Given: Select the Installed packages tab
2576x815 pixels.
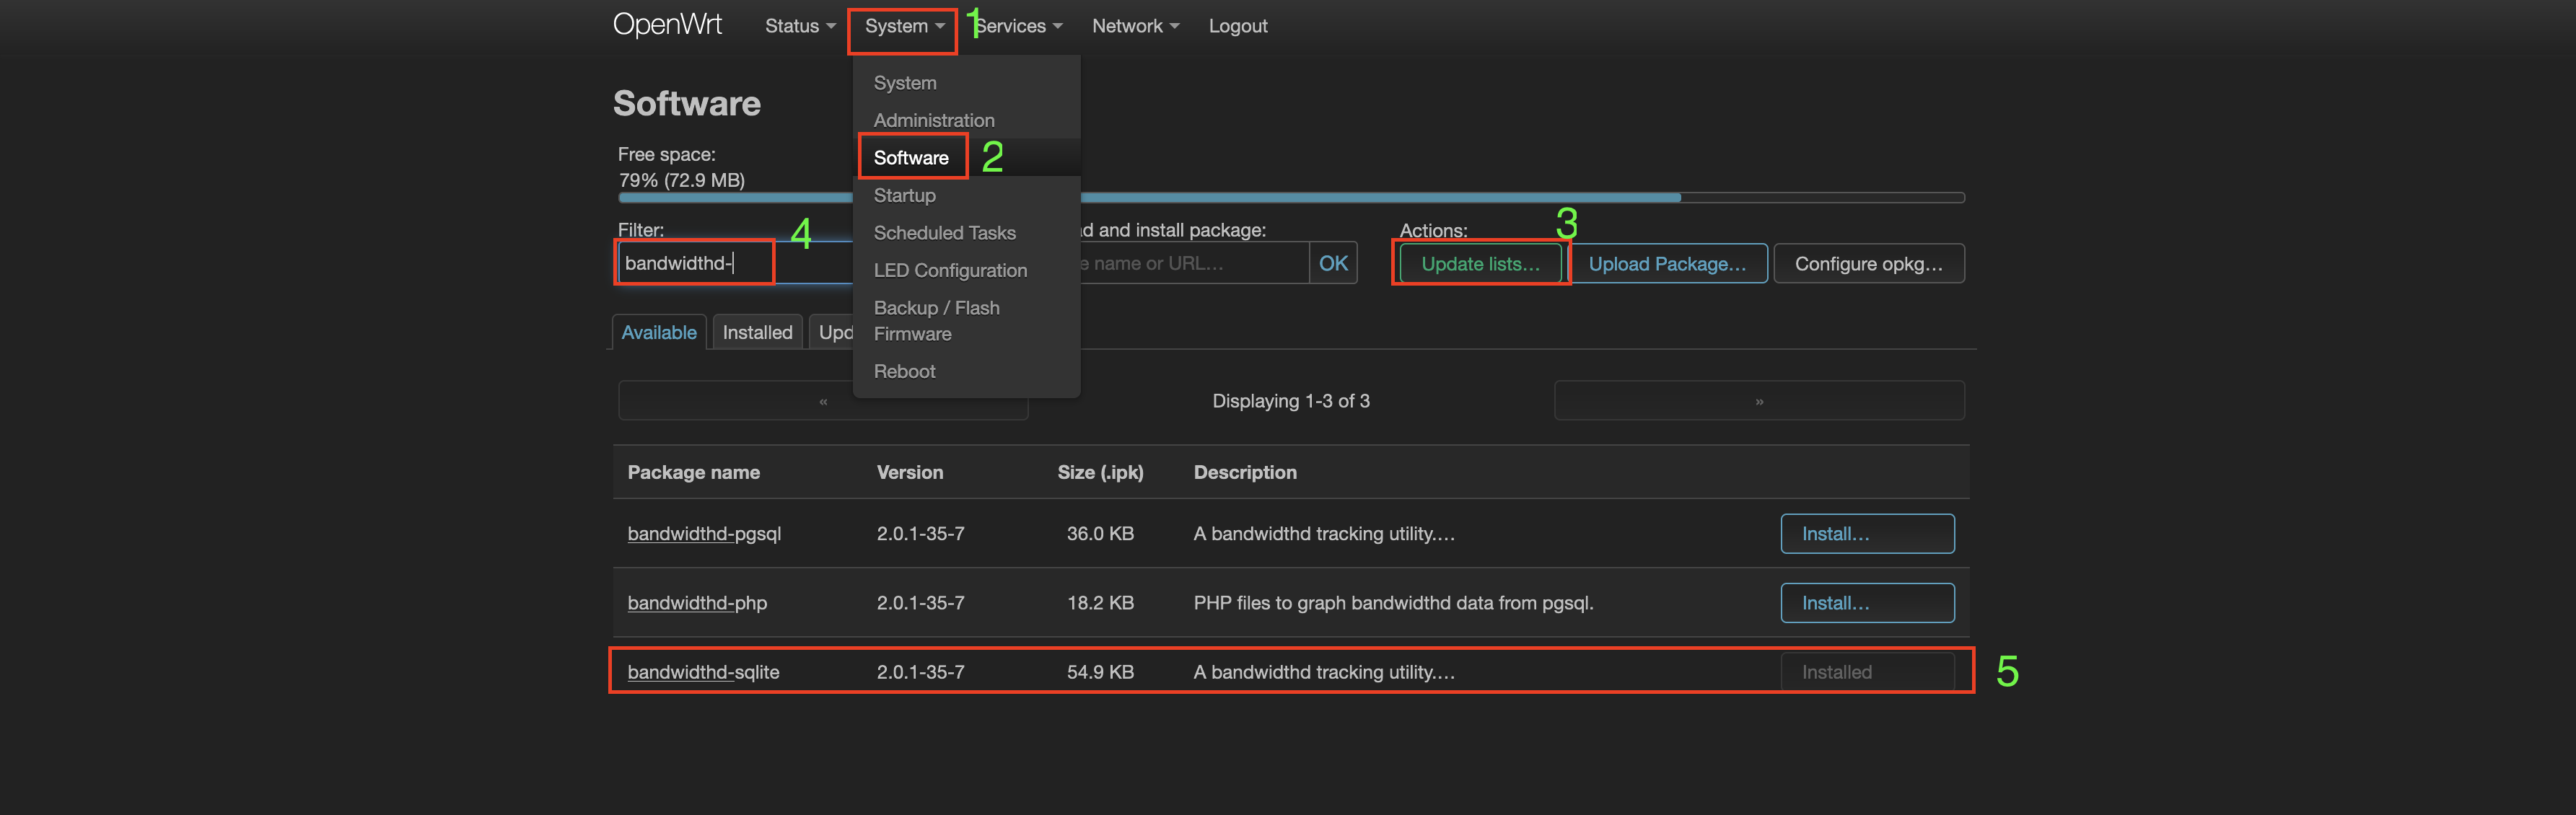Looking at the screenshot, I should (755, 332).
